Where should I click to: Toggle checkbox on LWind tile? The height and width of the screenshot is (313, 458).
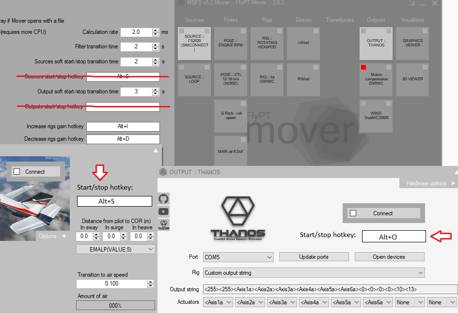point(316,31)
